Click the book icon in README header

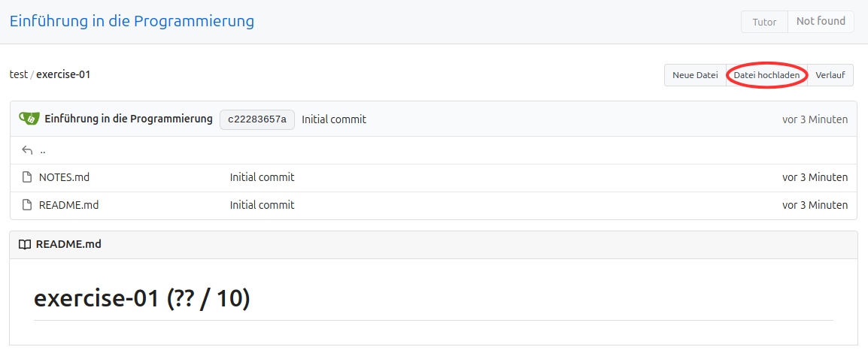click(25, 245)
